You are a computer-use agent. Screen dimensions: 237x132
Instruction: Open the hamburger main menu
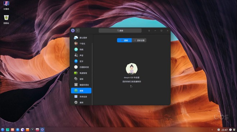click(x=149, y=30)
